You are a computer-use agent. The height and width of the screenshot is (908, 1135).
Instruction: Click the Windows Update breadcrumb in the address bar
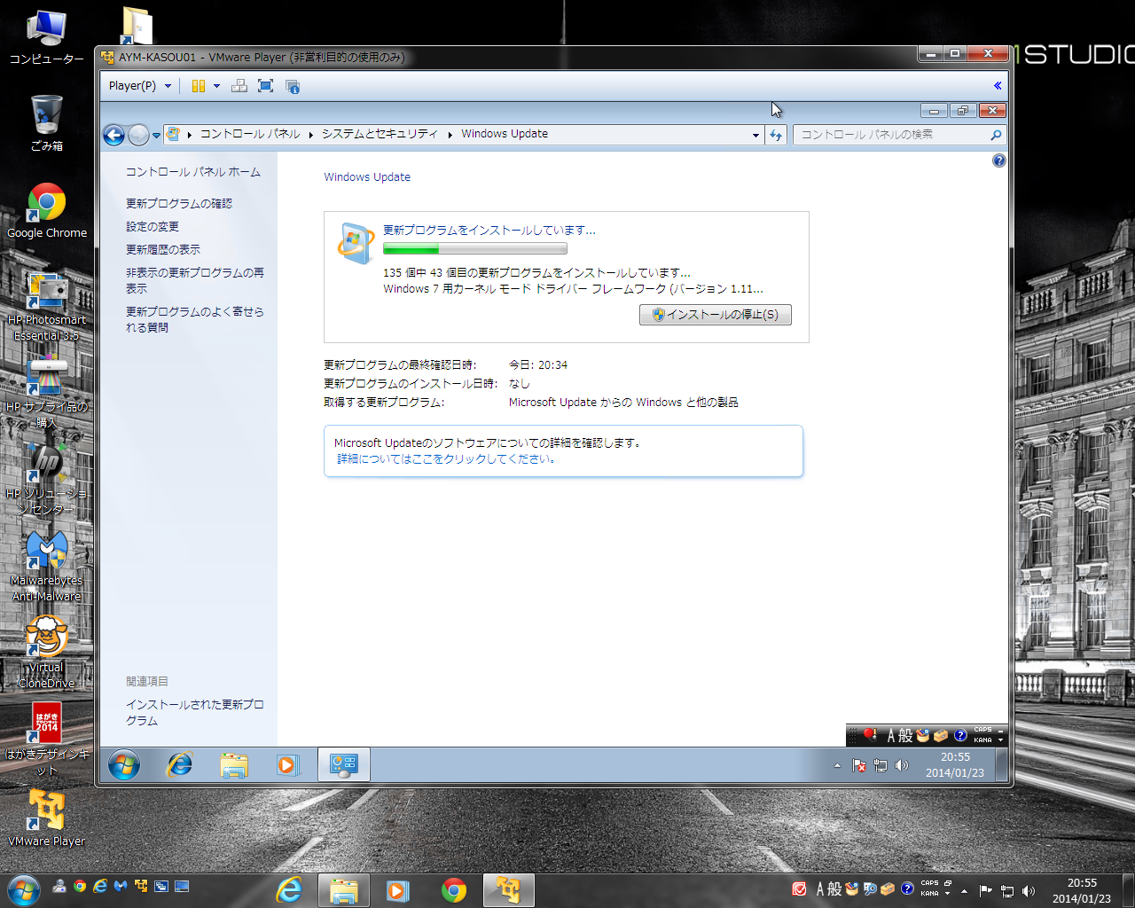coord(505,134)
